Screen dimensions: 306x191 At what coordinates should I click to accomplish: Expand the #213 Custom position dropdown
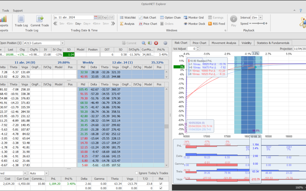pos(62,43)
